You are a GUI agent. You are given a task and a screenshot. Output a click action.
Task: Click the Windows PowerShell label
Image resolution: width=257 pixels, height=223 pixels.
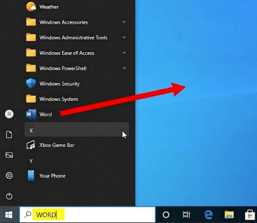pos(63,68)
